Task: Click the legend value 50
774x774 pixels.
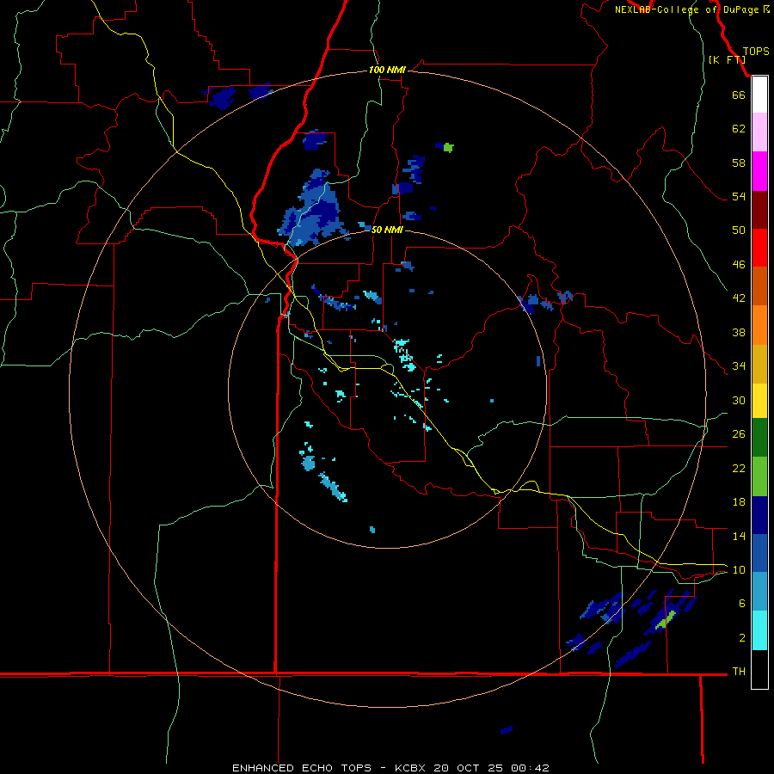Action: click(739, 230)
